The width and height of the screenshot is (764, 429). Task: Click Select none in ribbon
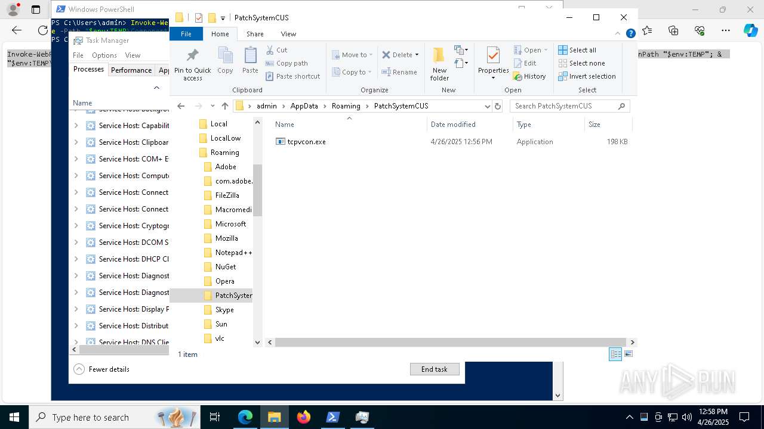(x=581, y=63)
